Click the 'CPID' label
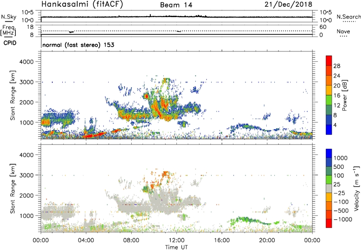361x250 pixels. click(10, 43)
